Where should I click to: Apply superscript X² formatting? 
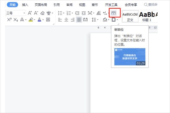pyautogui.click(x=9, y=20)
